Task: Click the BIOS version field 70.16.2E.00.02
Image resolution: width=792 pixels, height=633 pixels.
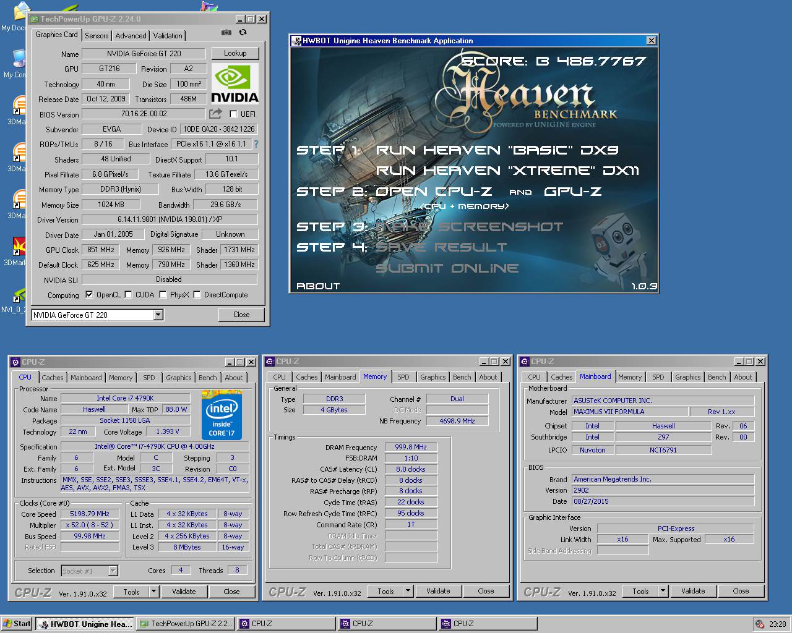Action: [144, 114]
